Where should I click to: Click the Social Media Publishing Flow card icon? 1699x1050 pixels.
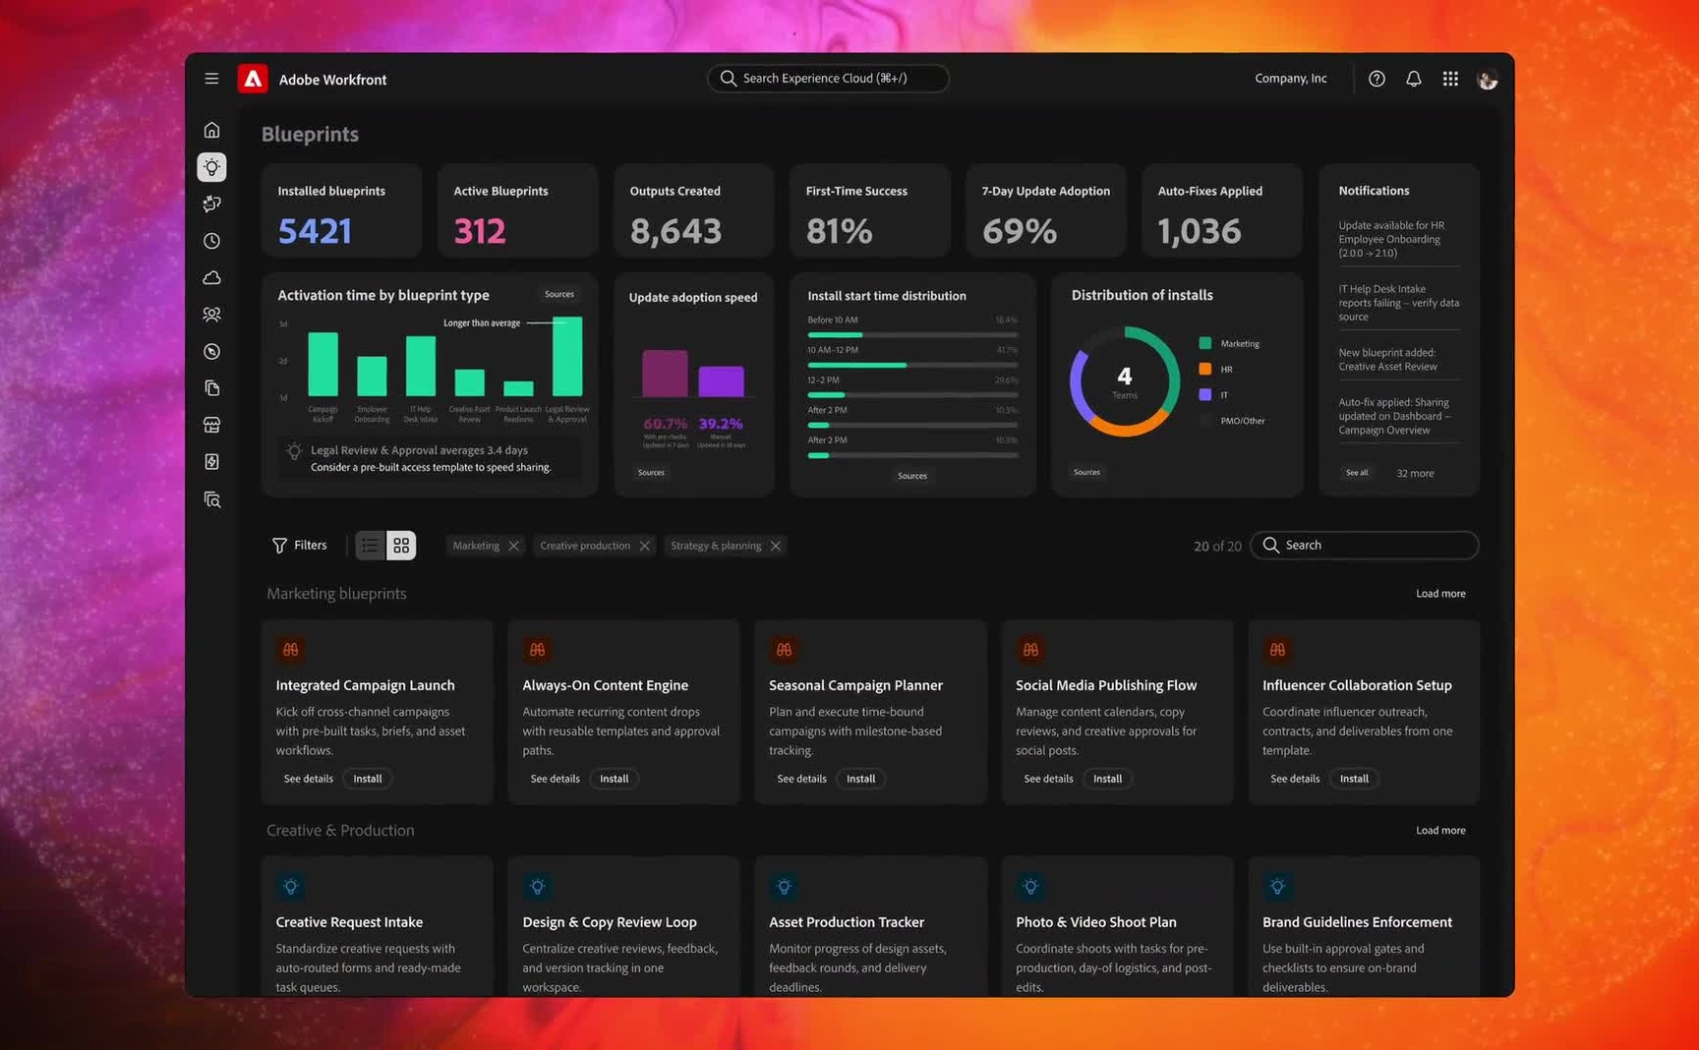(x=1030, y=650)
